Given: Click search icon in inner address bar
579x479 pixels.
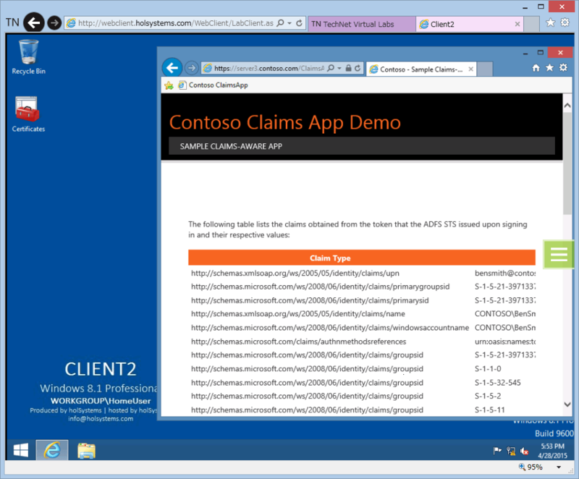Looking at the screenshot, I should coord(331,68).
